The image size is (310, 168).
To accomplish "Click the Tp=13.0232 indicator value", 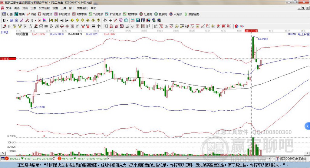I will click(38, 34).
